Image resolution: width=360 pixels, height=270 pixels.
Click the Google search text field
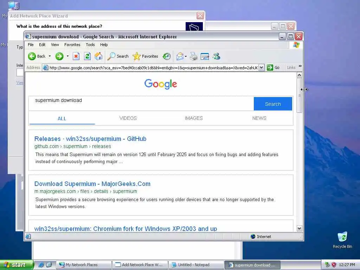pyautogui.click(x=141, y=104)
